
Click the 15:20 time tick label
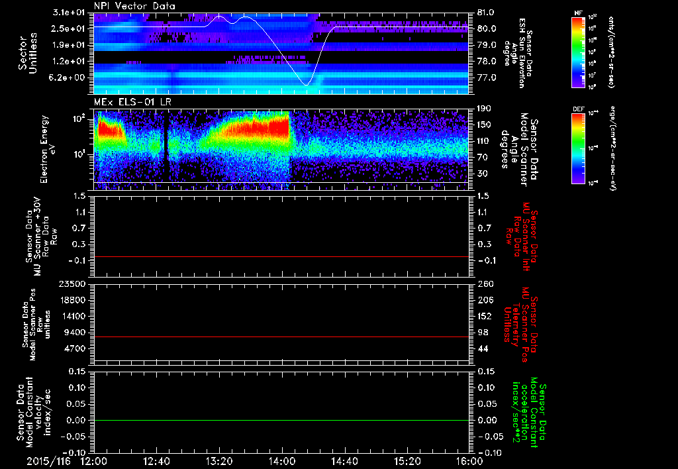pos(407,461)
